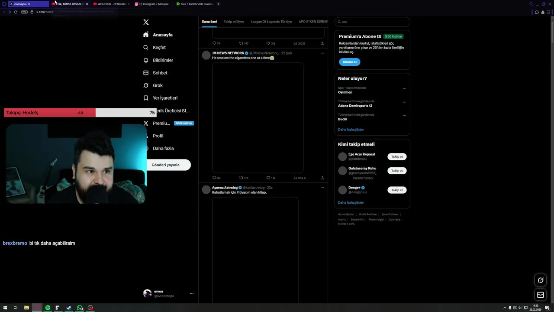
Task: Switch to YouTube MİRAS DAVASI browser tab
Action: pyautogui.click(x=69, y=4)
